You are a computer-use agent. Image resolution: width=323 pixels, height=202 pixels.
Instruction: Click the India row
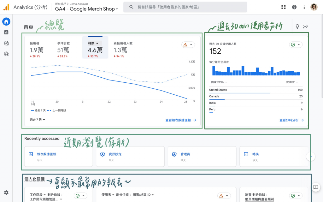click(x=256, y=103)
